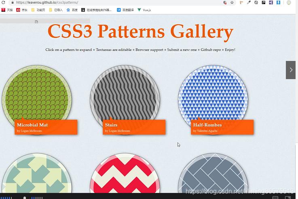Click the 'Textareas are editable' text
298x199 pixels.
(114, 50)
